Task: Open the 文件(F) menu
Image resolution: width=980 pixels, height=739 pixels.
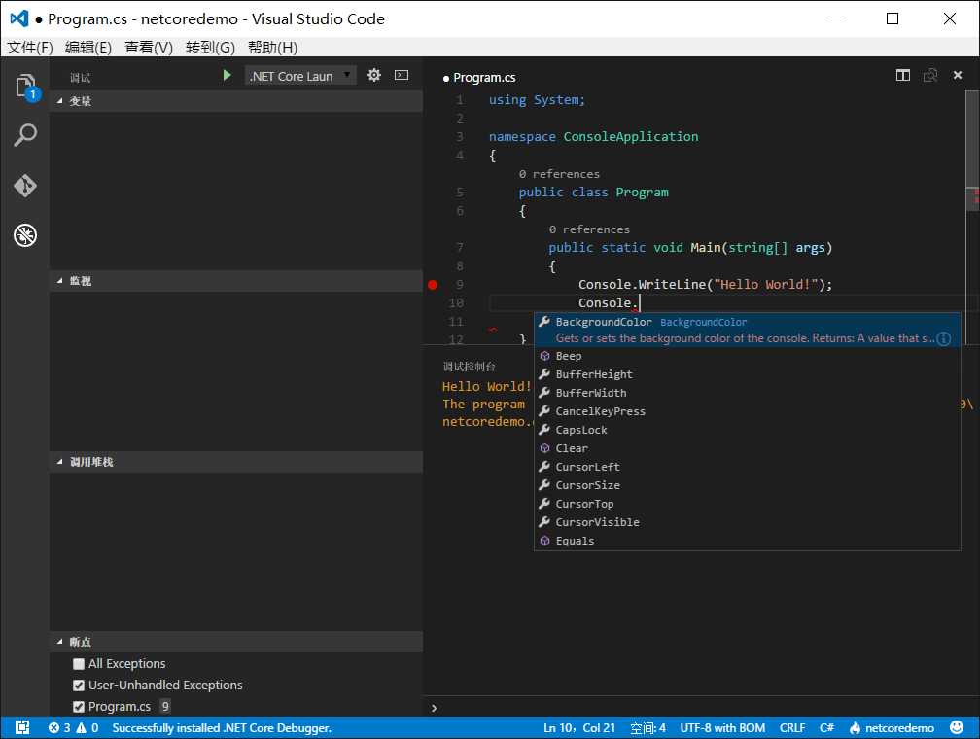Action: pyautogui.click(x=29, y=48)
